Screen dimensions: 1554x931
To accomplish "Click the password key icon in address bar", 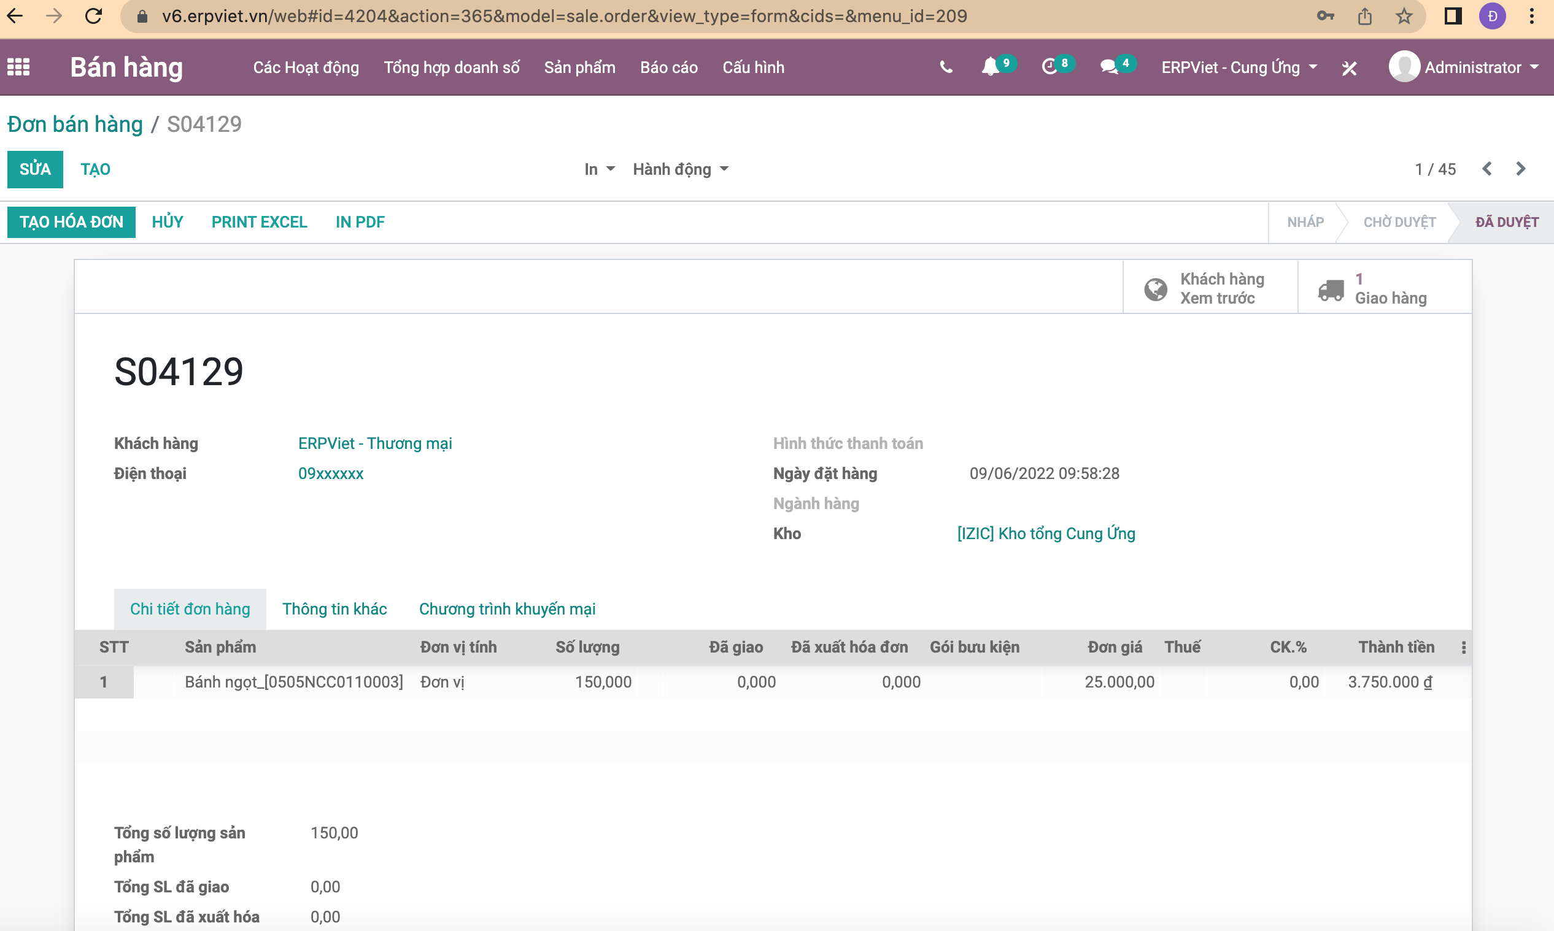I will coord(1326,17).
